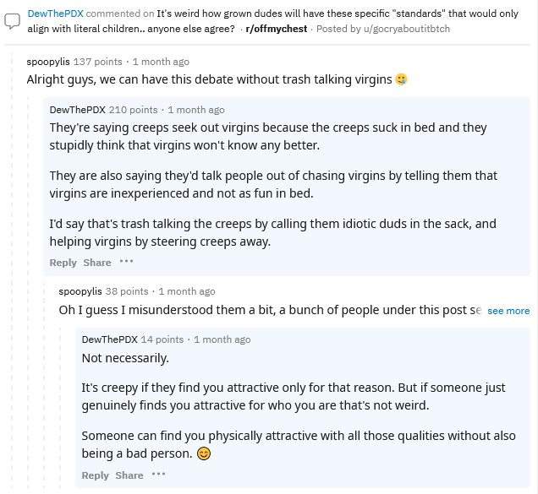The image size is (538, 494).
Task: Share DewThePDX's 14-point comment
Action: tap(129, 475)
